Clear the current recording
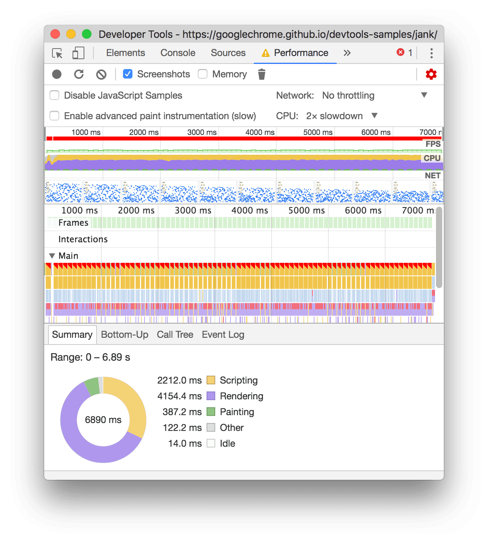This screenshot has width=488, height=543. pos(101,74)
